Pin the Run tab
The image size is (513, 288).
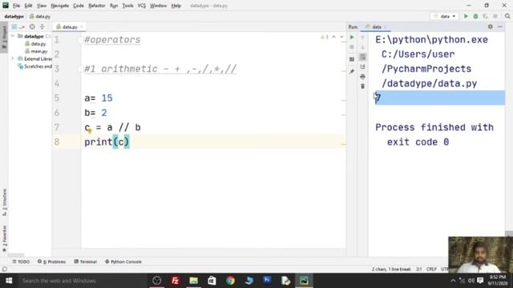pos(352,71)
